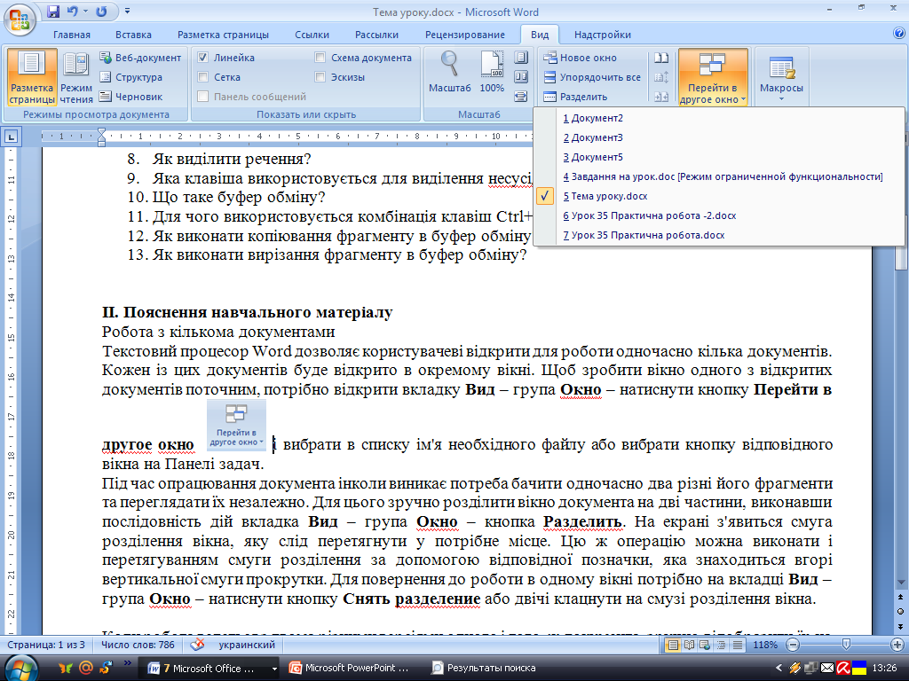
Task: Click Страница: 1 из 3 status indicator
Action: click(46, 645)
